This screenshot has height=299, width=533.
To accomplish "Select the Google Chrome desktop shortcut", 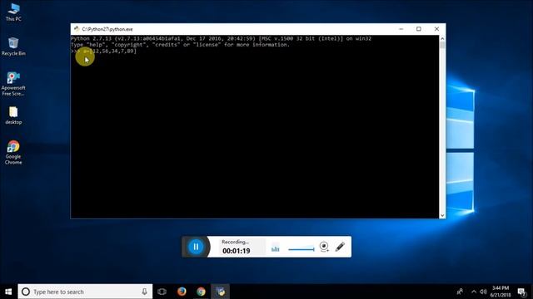I will point(13,153).
